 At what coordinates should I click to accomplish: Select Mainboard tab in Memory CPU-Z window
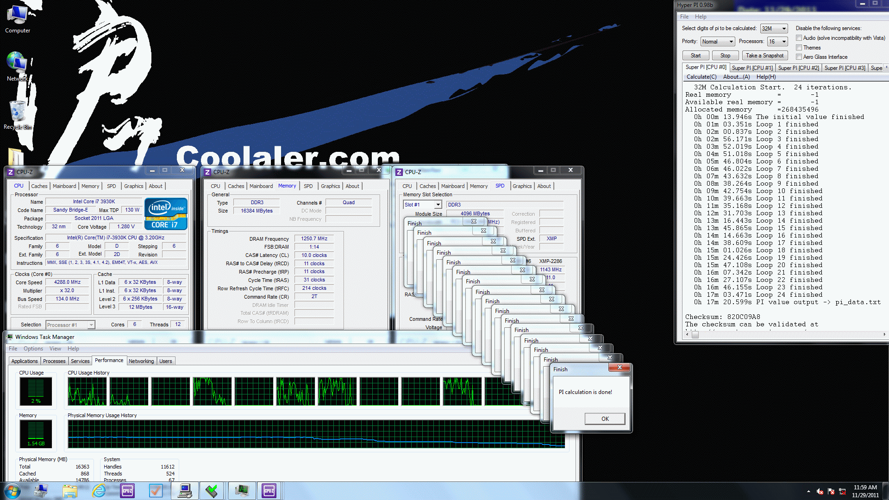(x=261, y=186)
